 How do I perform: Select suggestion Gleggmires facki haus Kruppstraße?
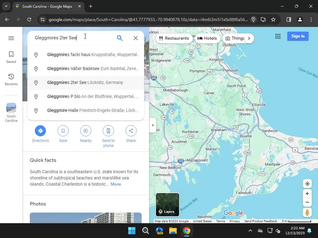click(86, 55)
